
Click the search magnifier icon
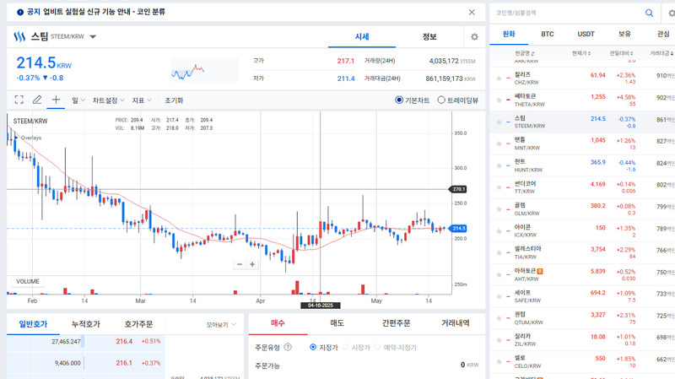[649, 13]
